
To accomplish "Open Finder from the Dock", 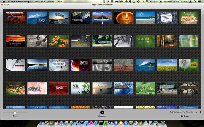I will (x=42, y=123).
